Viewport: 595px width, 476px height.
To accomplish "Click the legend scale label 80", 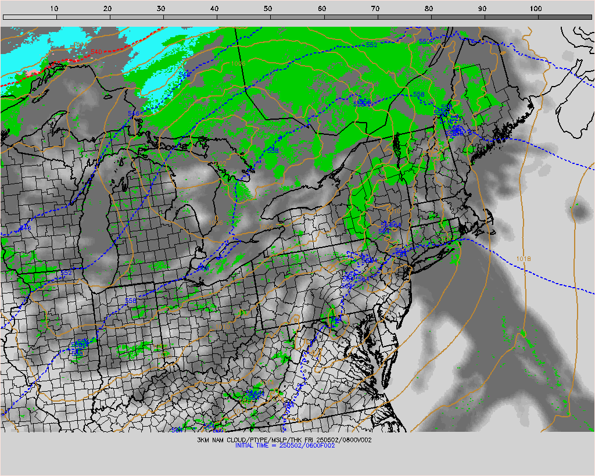I will tap(429, 9).
